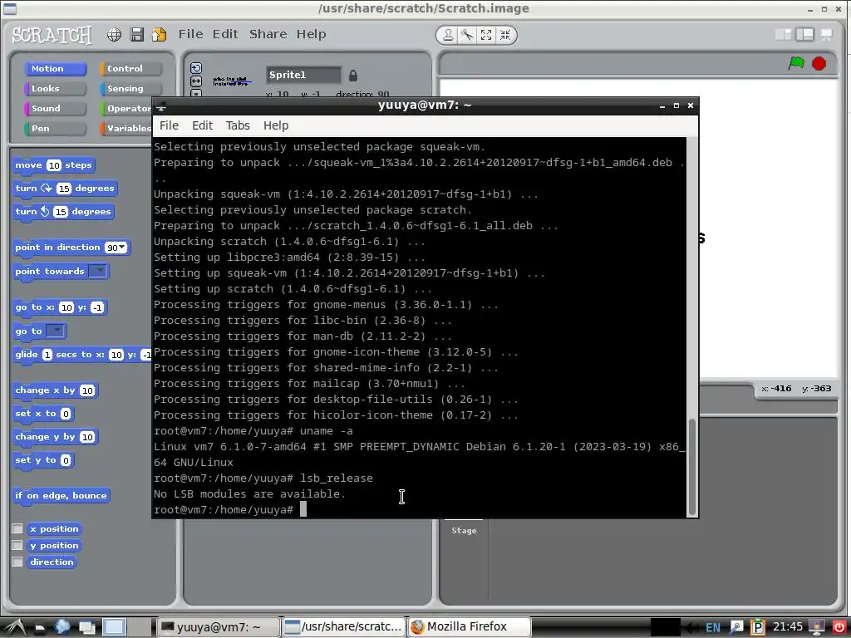This screenshot has width=851, height=638.
Task: Open the taskbar start menu icon
Action: click(x=14, y=627)
